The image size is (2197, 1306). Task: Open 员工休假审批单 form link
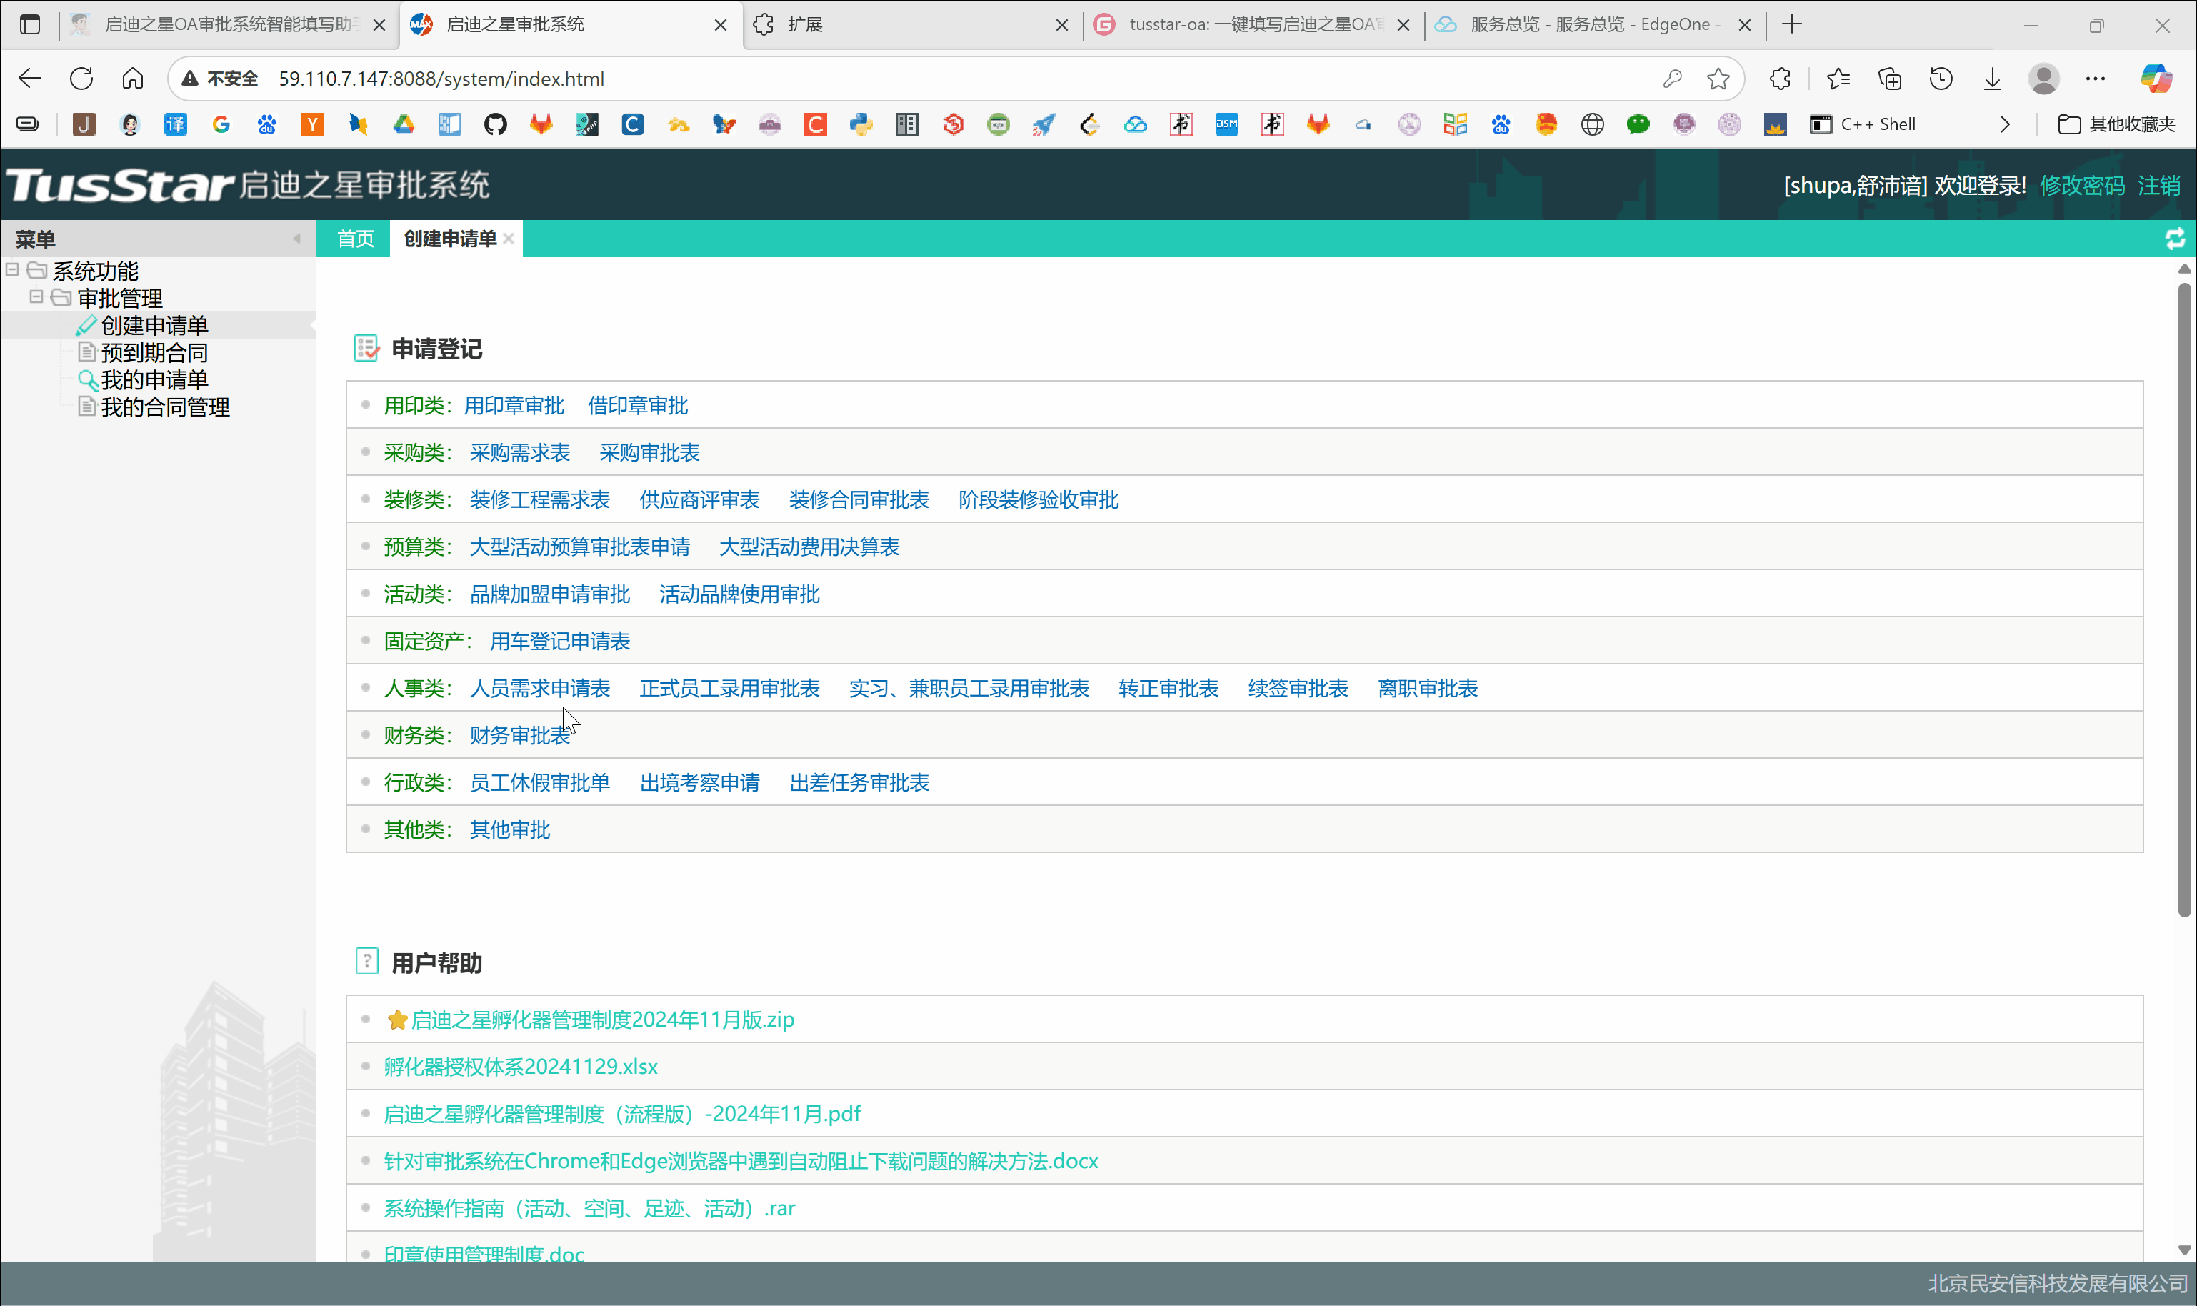(539, 783)
